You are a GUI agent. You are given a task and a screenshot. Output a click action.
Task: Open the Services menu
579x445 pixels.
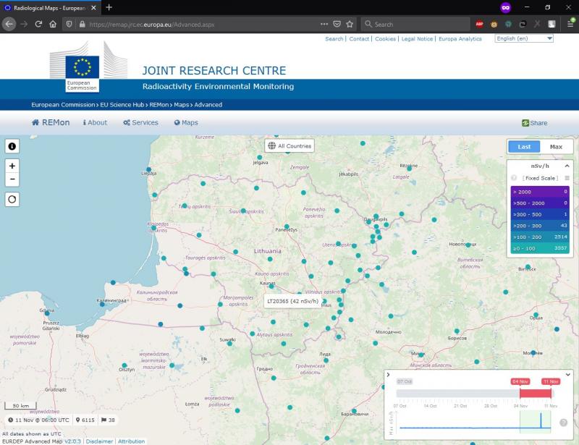click(x=140, y=122)
